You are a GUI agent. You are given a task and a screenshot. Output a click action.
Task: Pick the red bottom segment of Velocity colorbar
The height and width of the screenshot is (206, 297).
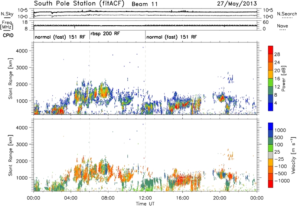tap(271, 184)
